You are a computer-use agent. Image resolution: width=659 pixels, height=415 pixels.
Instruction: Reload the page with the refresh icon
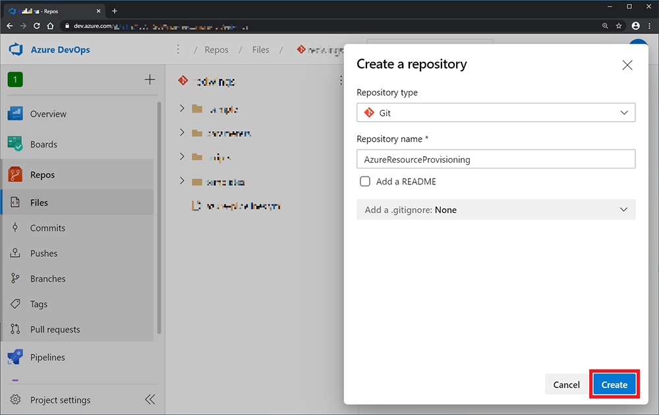click(x=37, y=26)
